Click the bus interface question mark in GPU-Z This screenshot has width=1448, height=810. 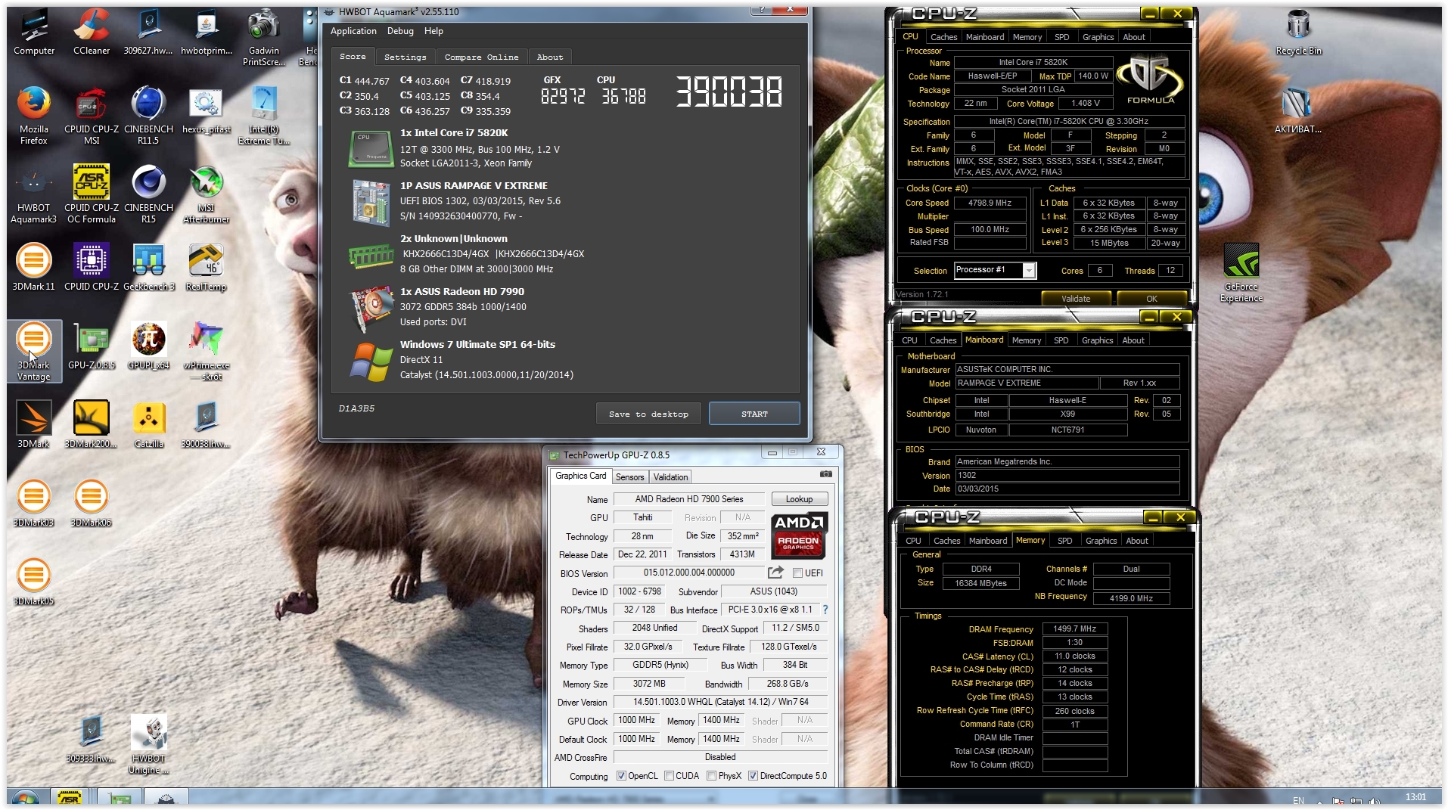pos(825,610)
